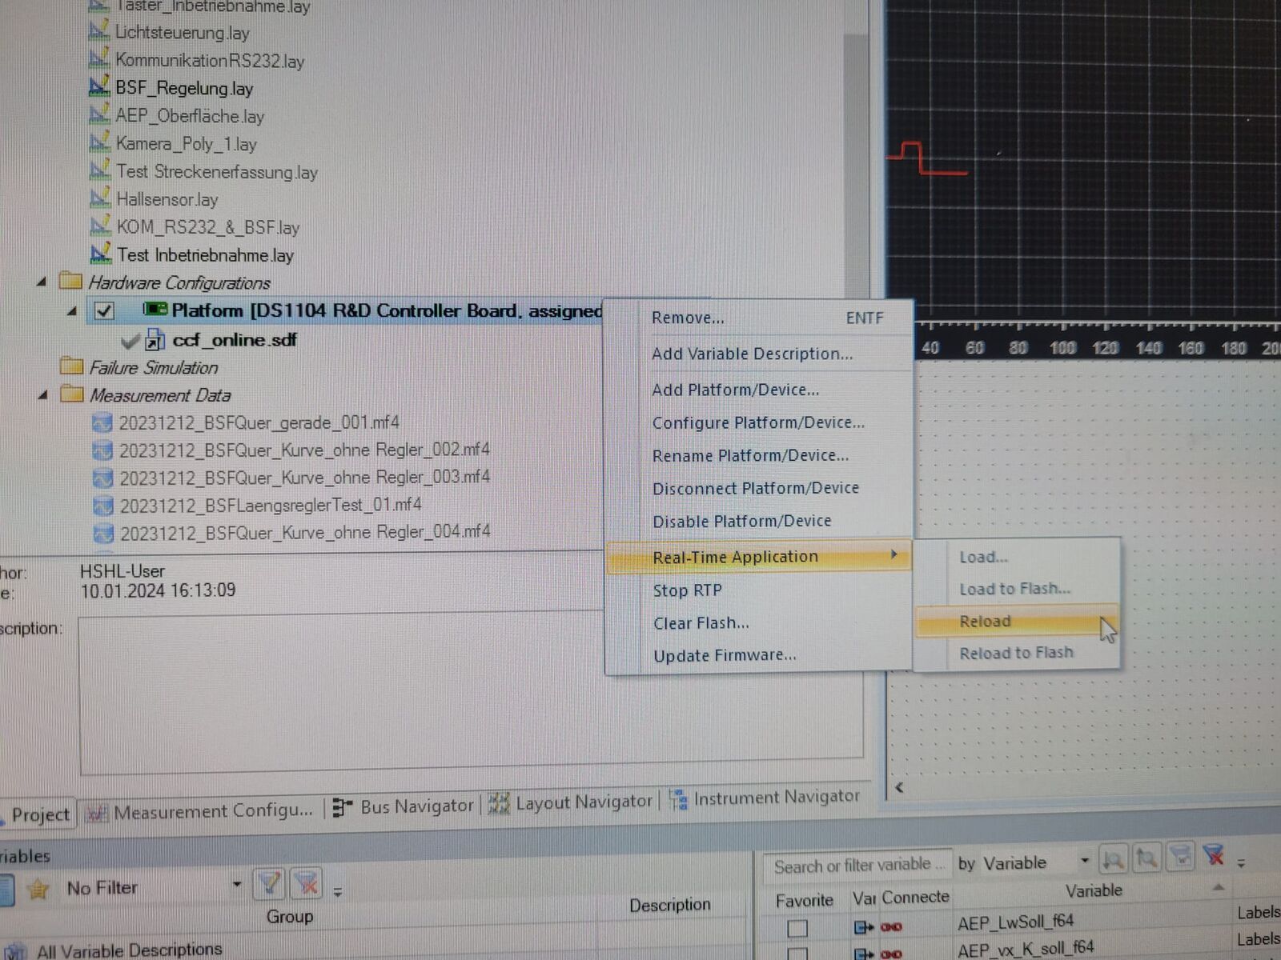Click the Failure Simulation folder icon
Viewport: 1281px width, 960px height.
point(72,367)
